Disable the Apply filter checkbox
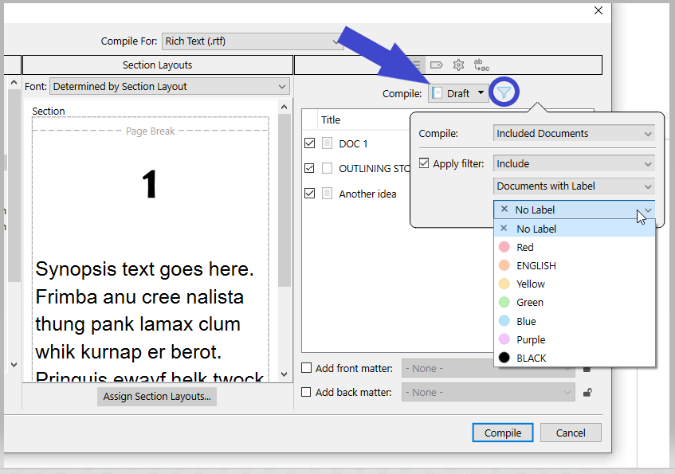Image resolution: width=675 pixels, height=474 pixels. pos(424,163)
